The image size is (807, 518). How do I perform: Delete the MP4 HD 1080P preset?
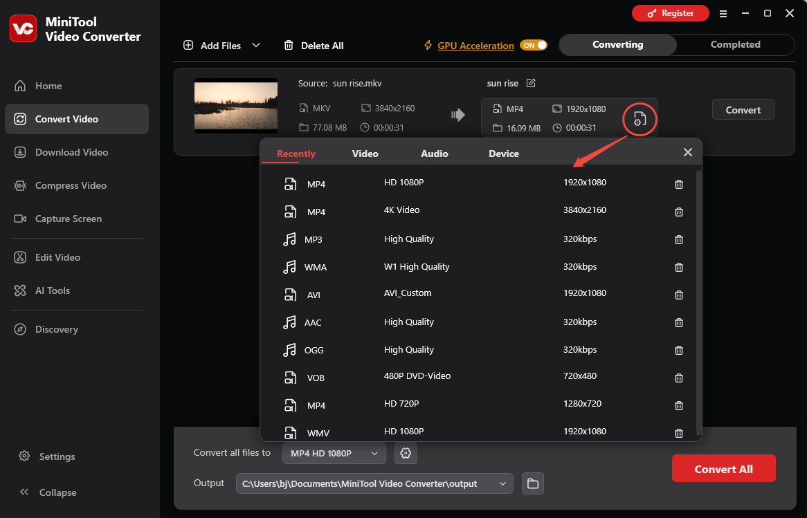(x=679, y=184)
